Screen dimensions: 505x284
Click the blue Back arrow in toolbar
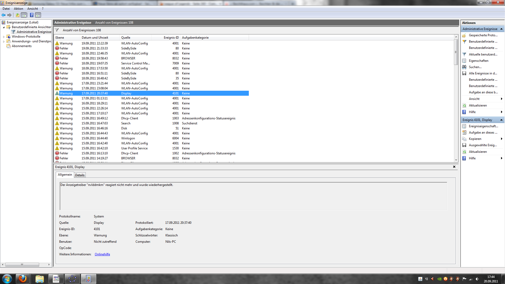3,15
